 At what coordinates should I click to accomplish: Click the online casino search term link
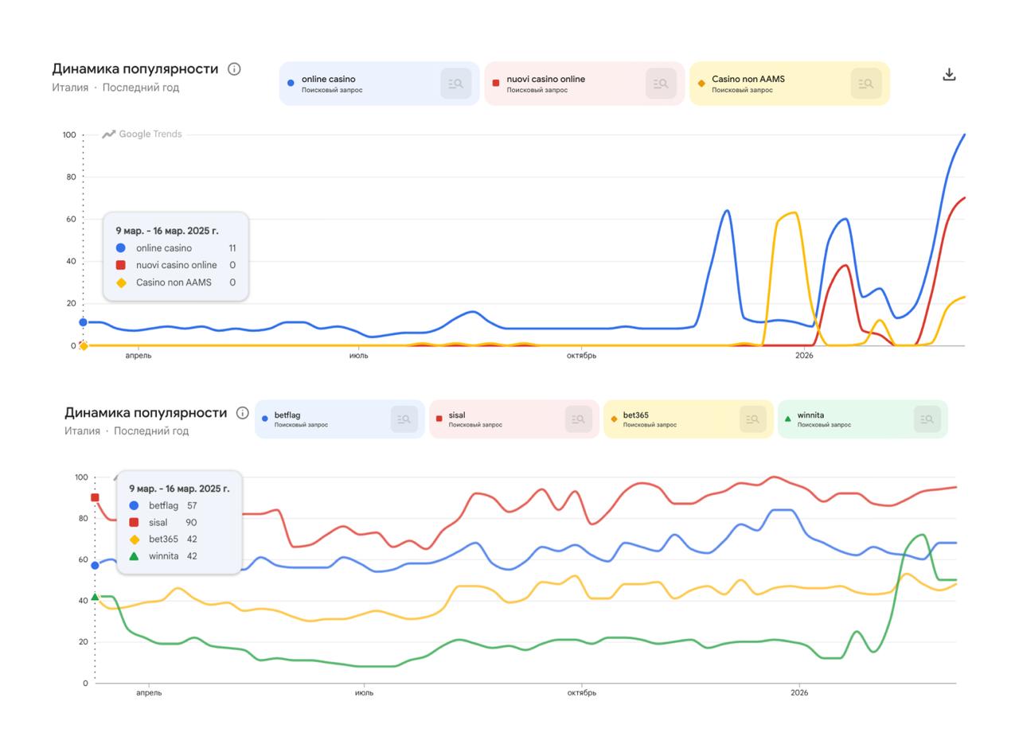[x=329, y=79]
